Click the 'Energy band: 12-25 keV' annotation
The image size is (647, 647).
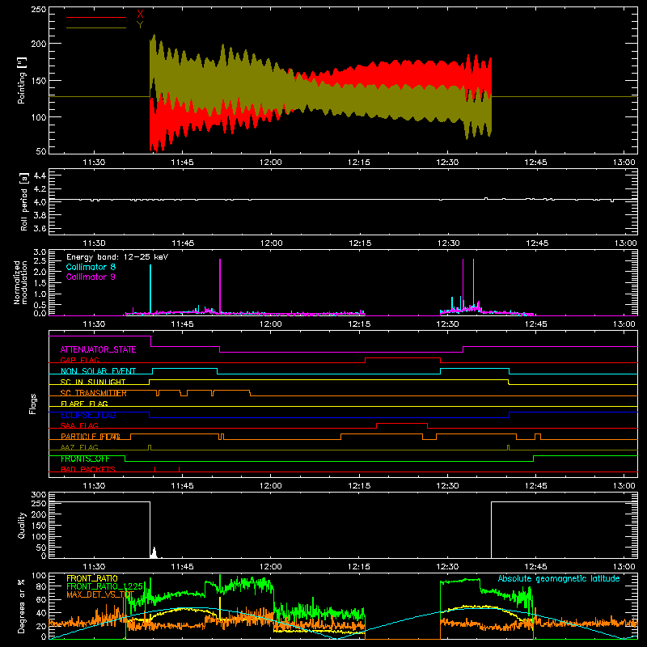point(117,257)
